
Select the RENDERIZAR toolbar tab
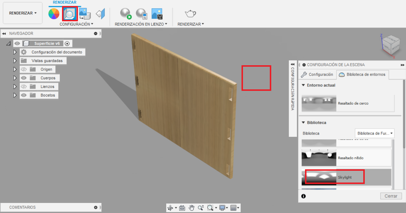click(65, 2)
